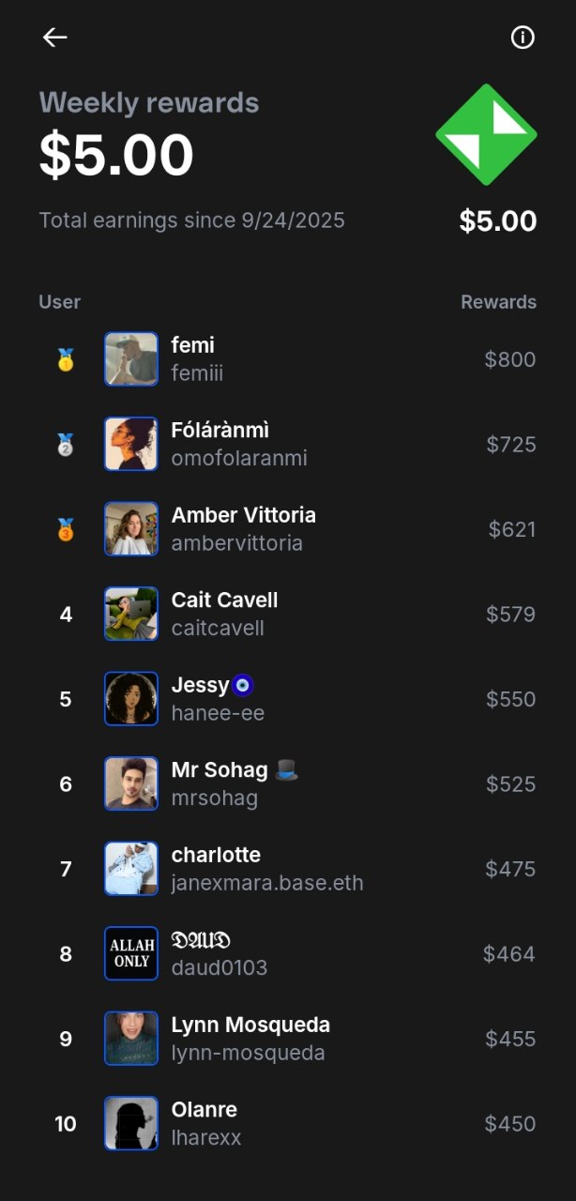Tap the green diamond rewards logo
The width and height of the screenshot is (576, 1201).
(x=486, y=135)
